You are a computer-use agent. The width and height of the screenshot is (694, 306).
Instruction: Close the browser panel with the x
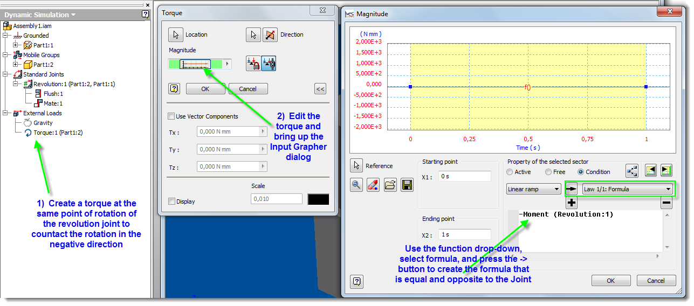[147, 4]
